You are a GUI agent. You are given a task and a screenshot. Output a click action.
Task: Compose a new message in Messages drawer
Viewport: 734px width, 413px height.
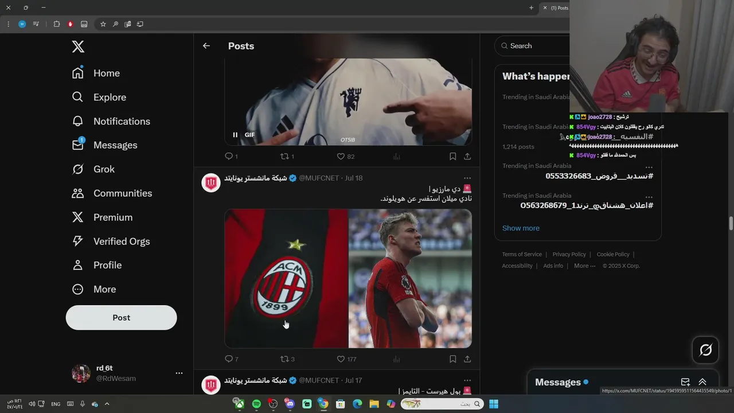click(x=685, y=382)
